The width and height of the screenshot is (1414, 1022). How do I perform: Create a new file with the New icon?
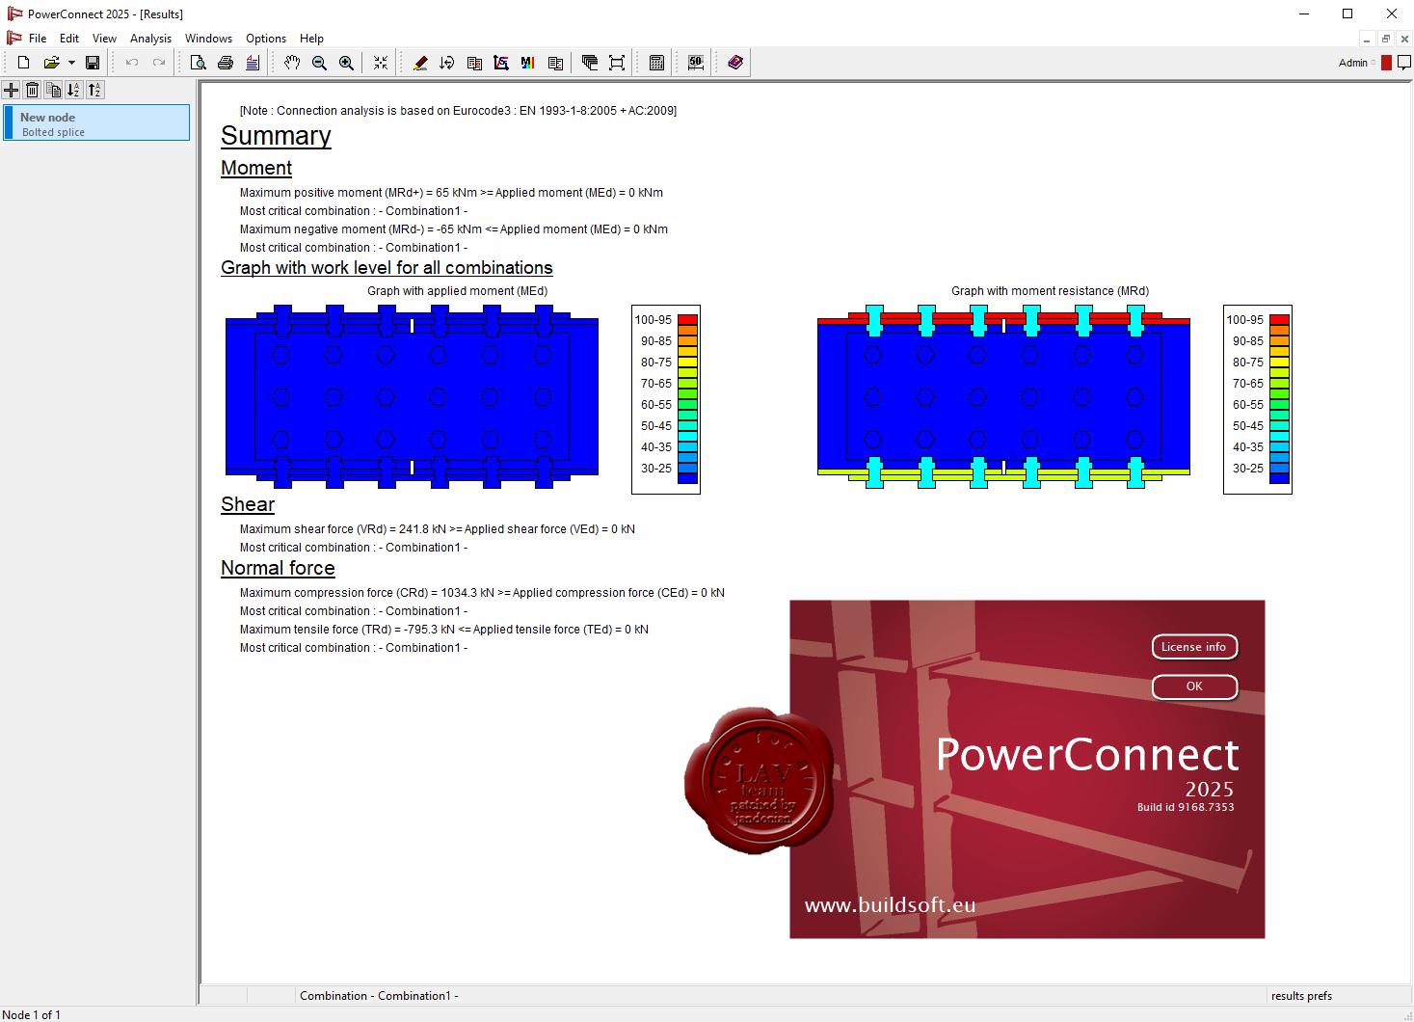[23, 63]
